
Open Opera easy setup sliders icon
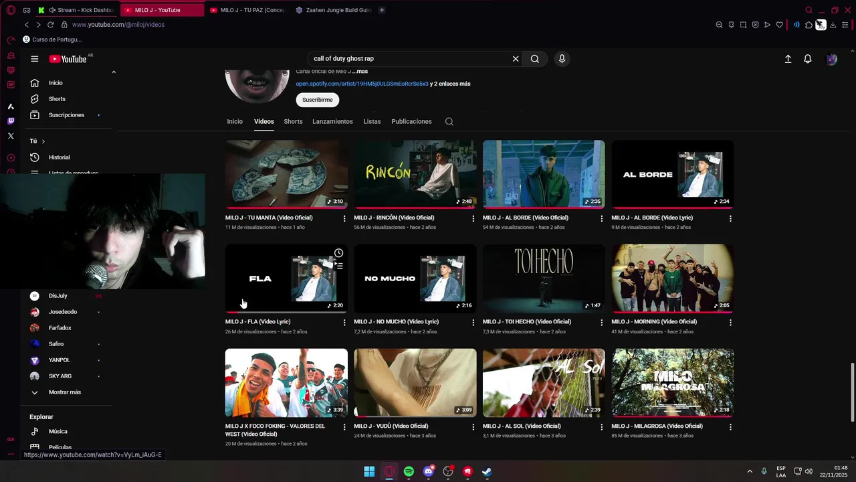pyautogui.click(x=845, y=25)
